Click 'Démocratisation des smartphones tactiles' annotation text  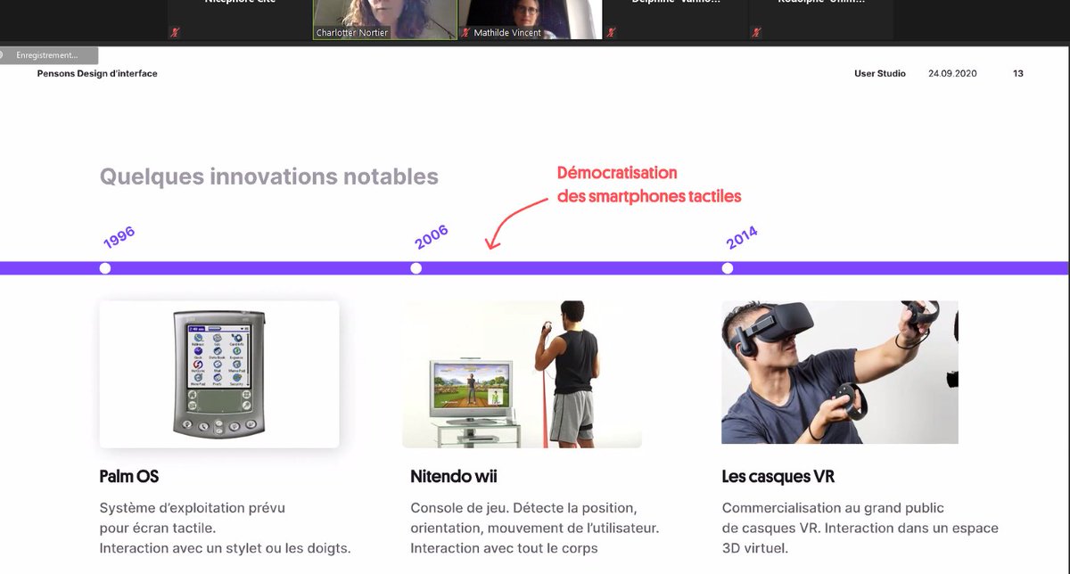(649, 184)
